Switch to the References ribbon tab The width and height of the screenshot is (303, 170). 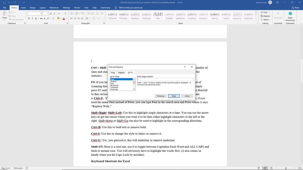54,8
